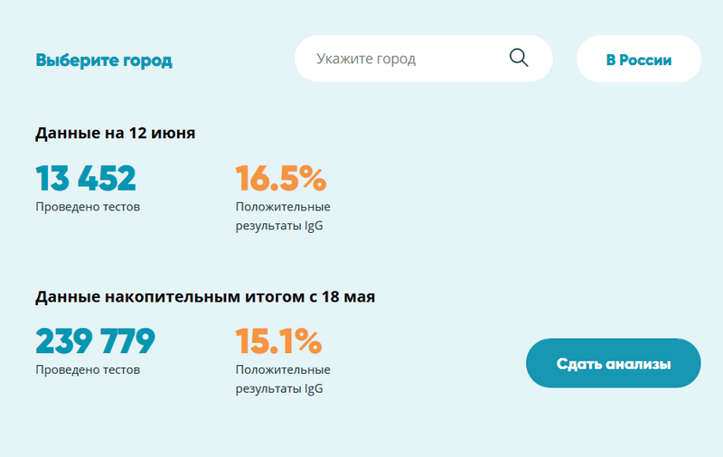The height and width of the screenshot is (457, 723).
Task: Click the 239 779 cumulative tests number
Action: [95, 341]
